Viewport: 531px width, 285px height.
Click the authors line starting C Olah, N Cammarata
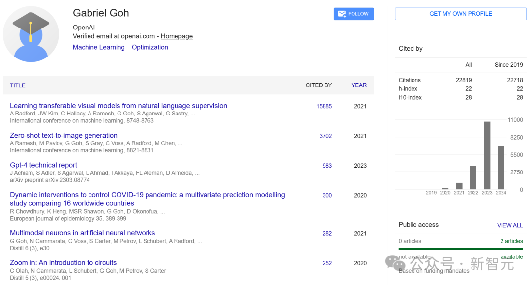point(88,271)
